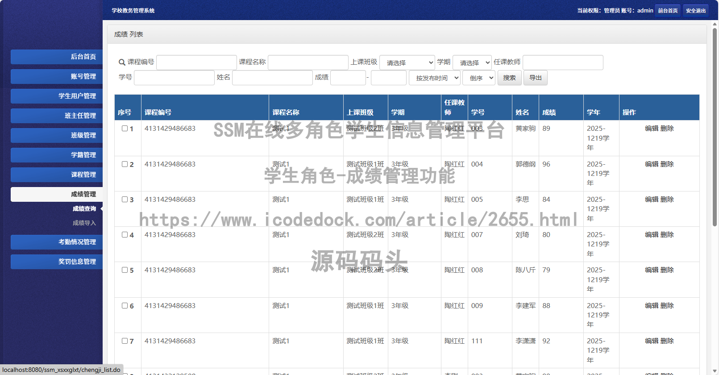Click 删除 for student 刘琦
This screenshot has width=719, height=375.
tap(667, 235)
